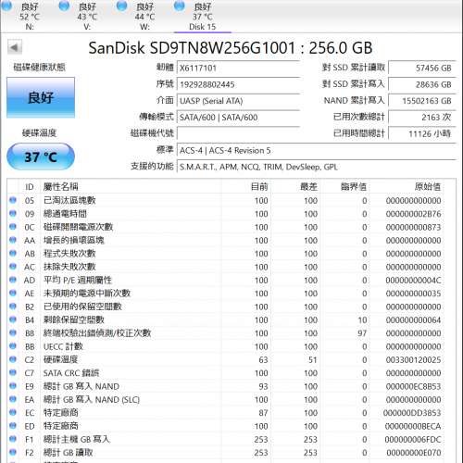The width and height of the screenshot is (463, 463).
Task: Click the status dot for attribute AC
Action: click(13, 267)
